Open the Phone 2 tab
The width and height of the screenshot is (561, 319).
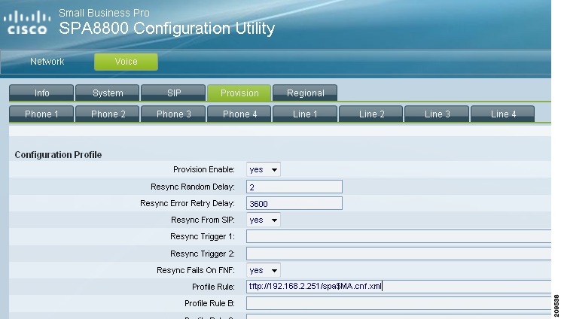(108, 114)
